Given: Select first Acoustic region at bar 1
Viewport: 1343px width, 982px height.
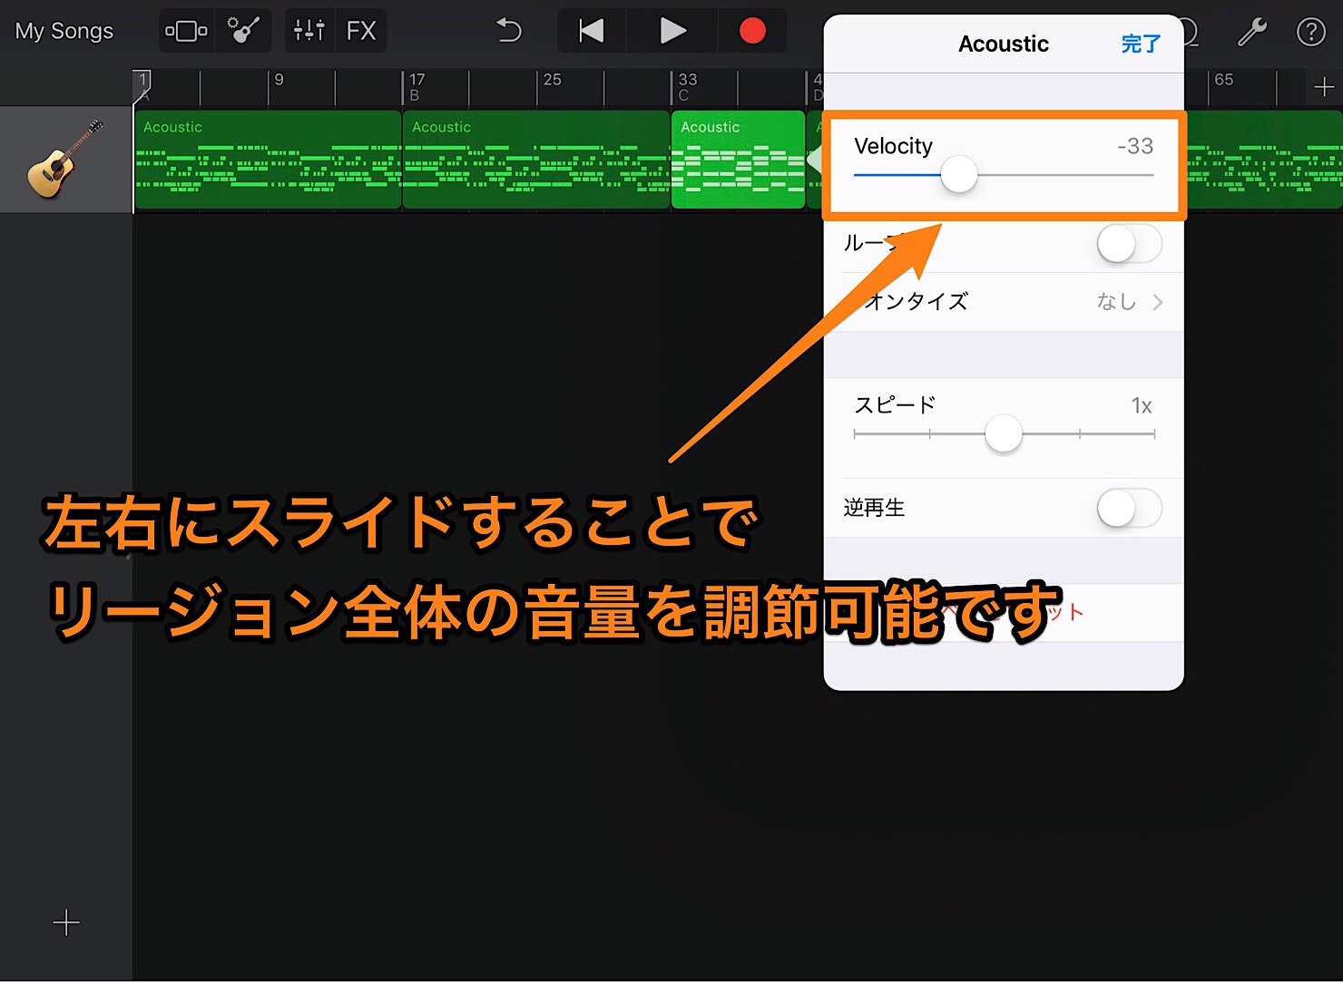Looking at the screenshot, I should click(268, 160).
